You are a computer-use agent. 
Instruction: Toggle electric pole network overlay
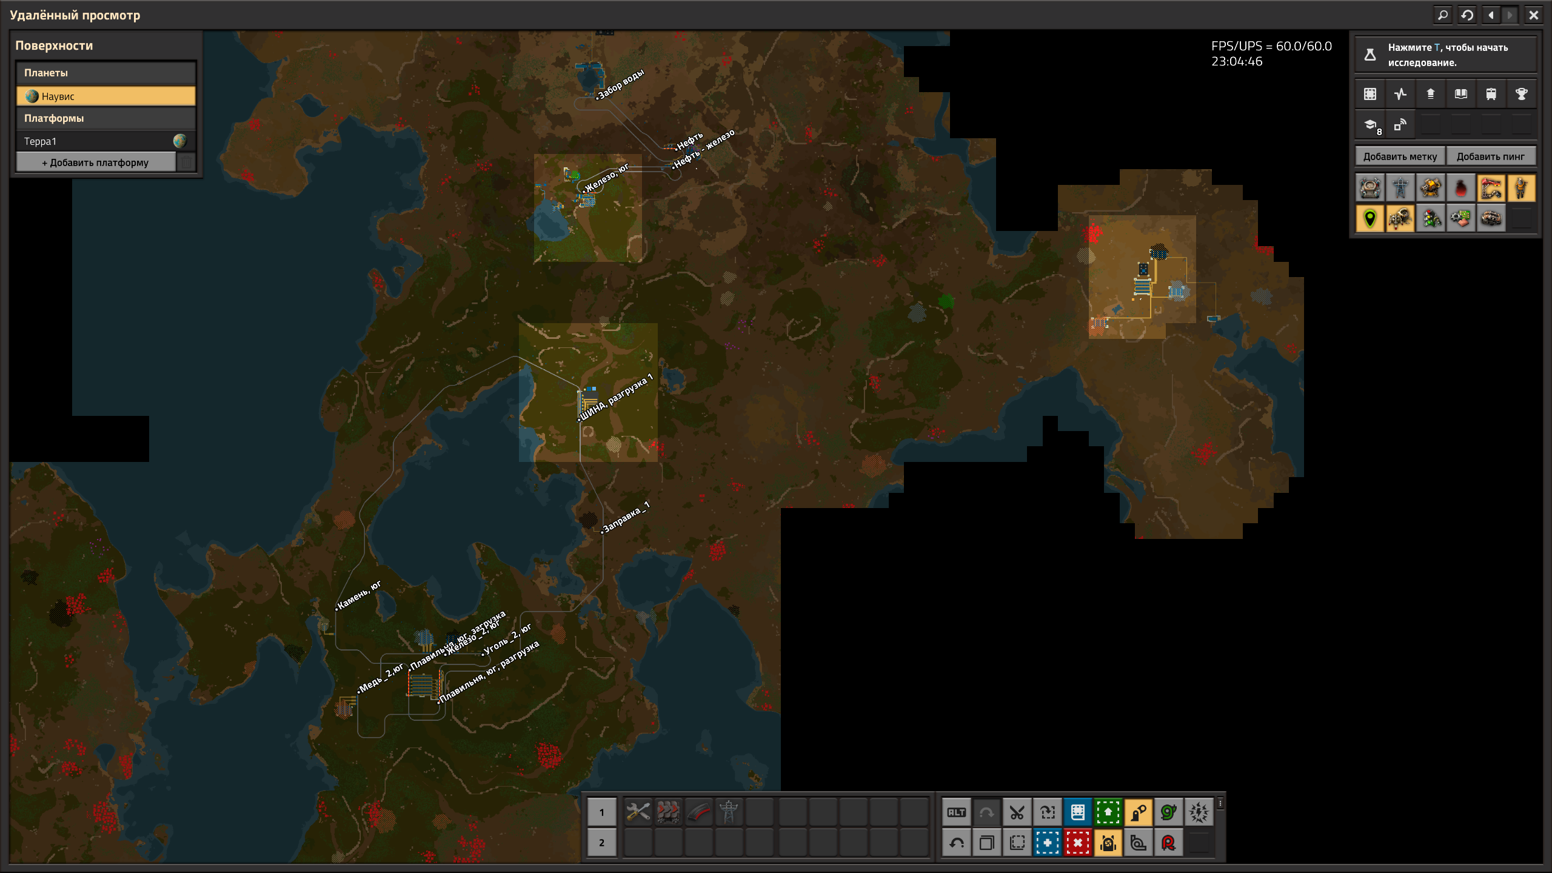pyautogui.click(x=1400, y=188)
